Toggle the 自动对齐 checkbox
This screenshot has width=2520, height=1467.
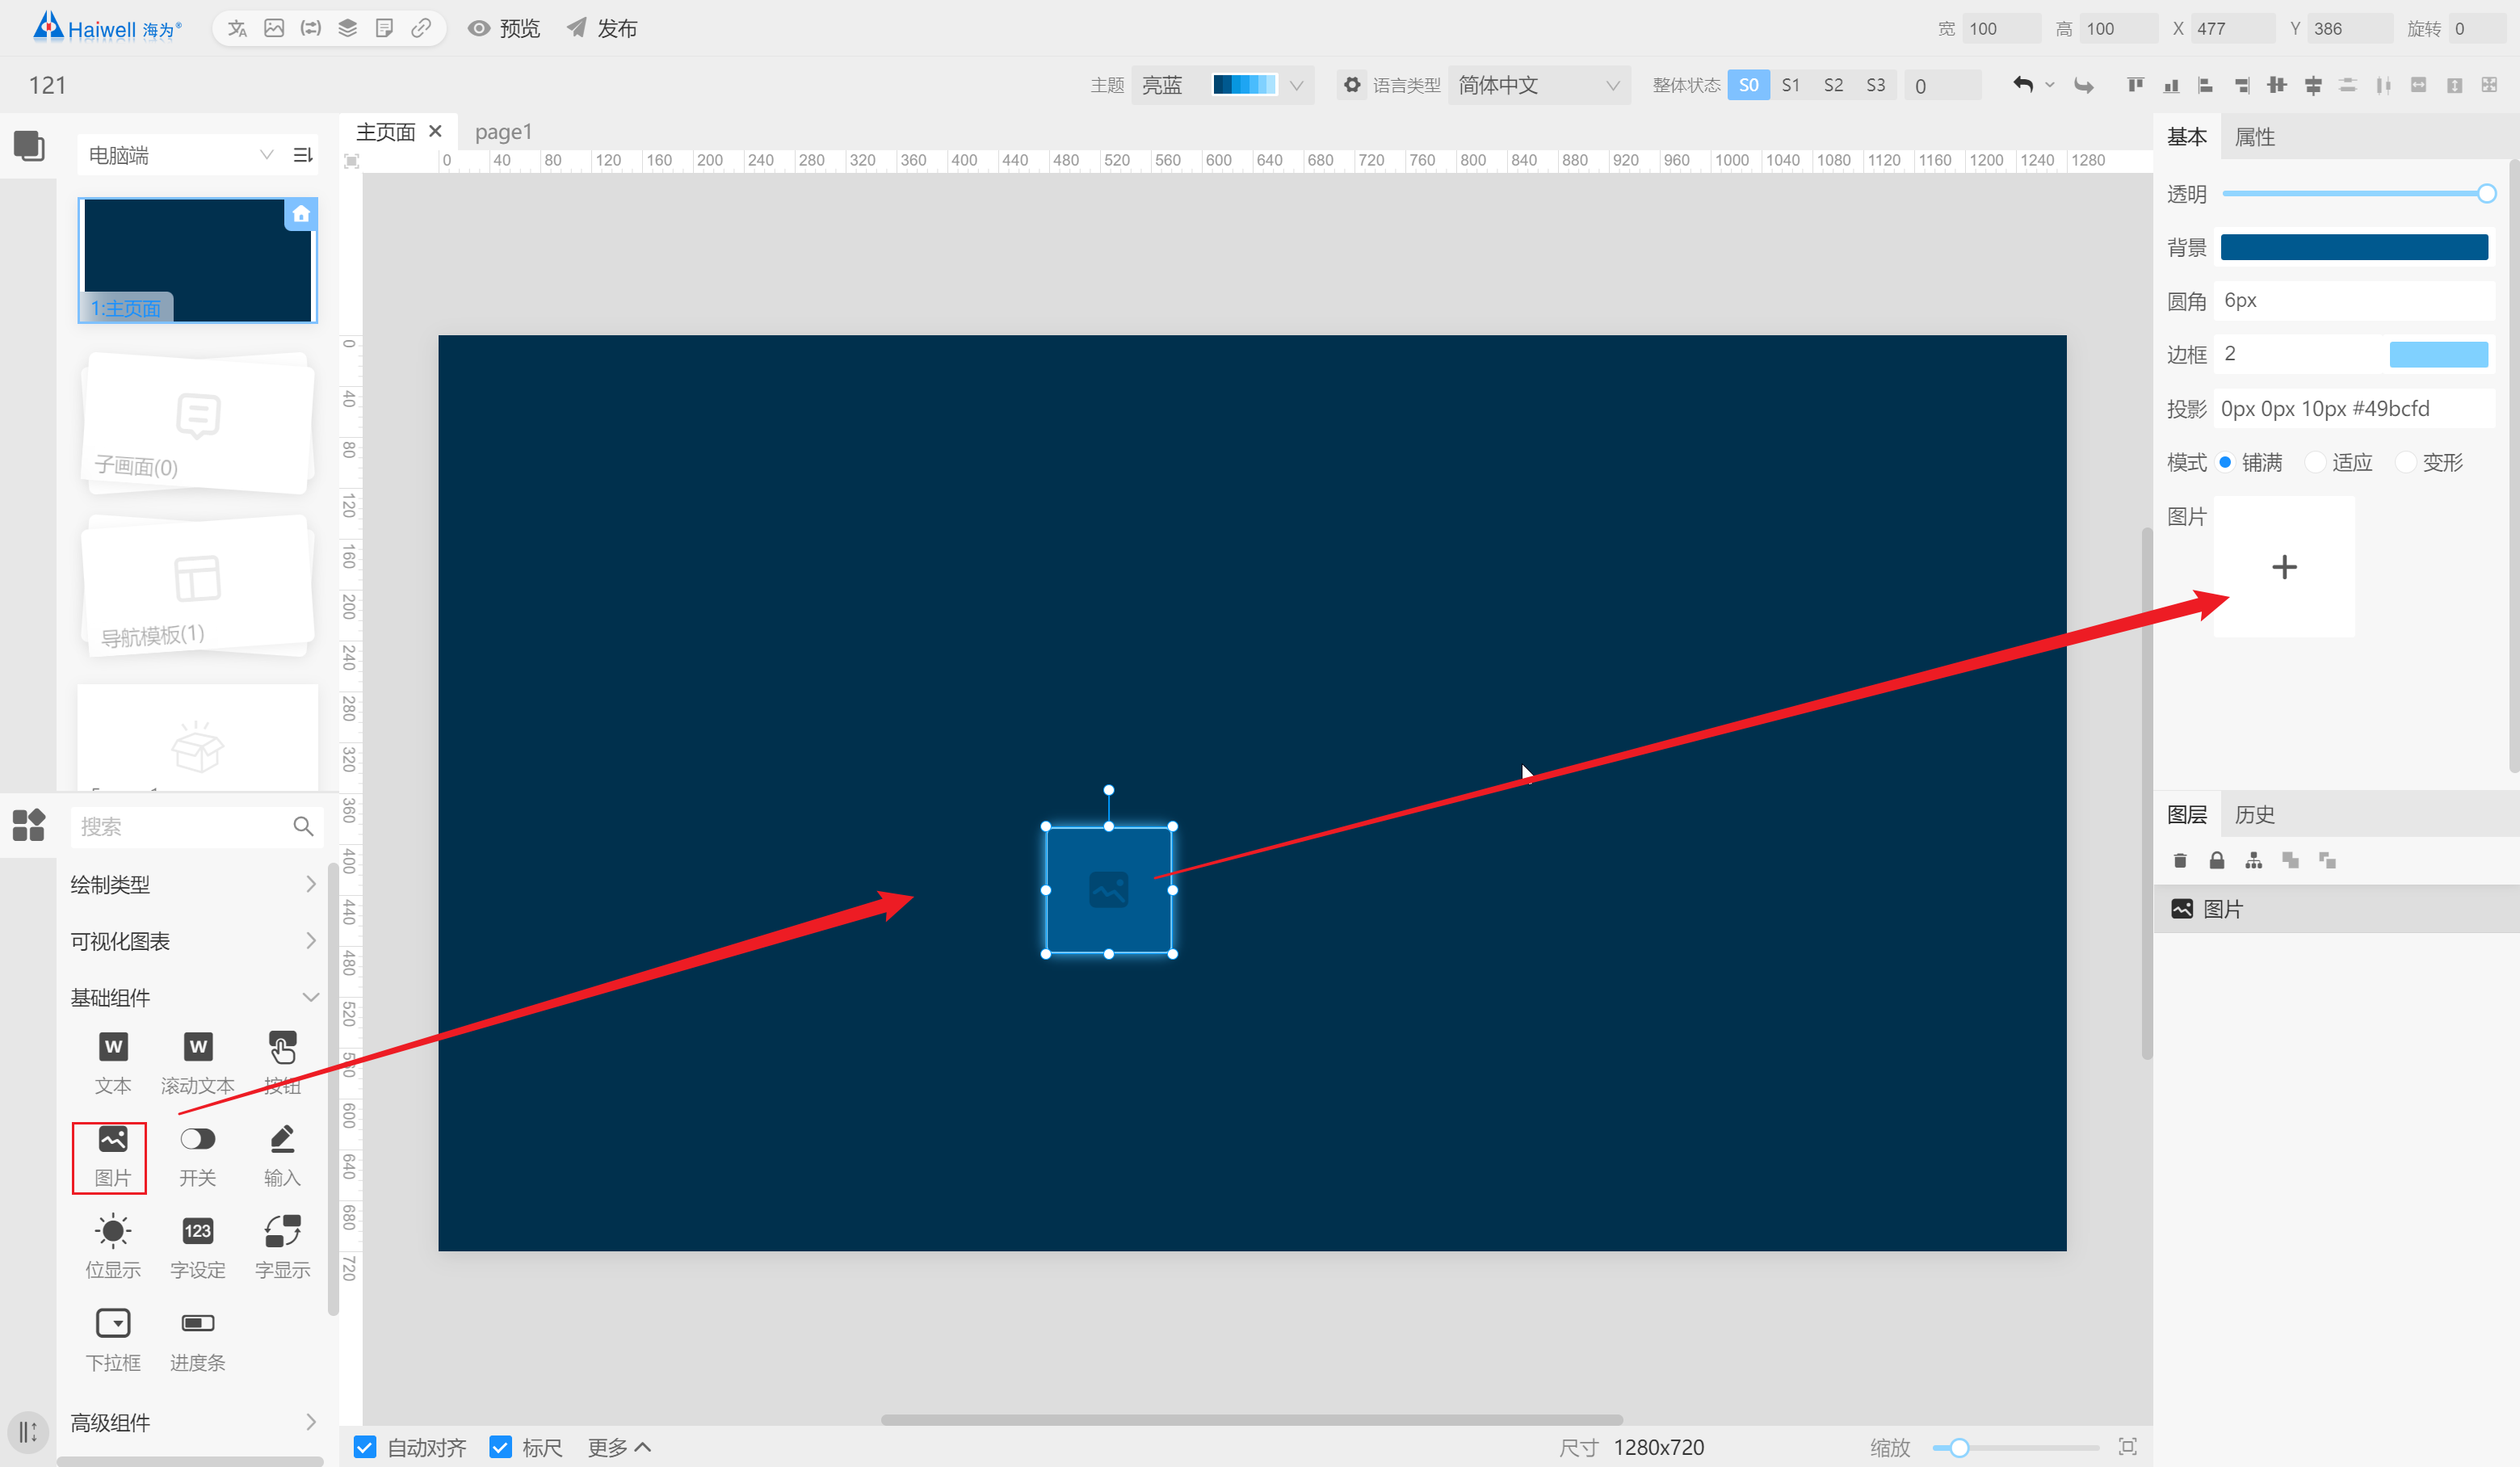pos(365,1447)
